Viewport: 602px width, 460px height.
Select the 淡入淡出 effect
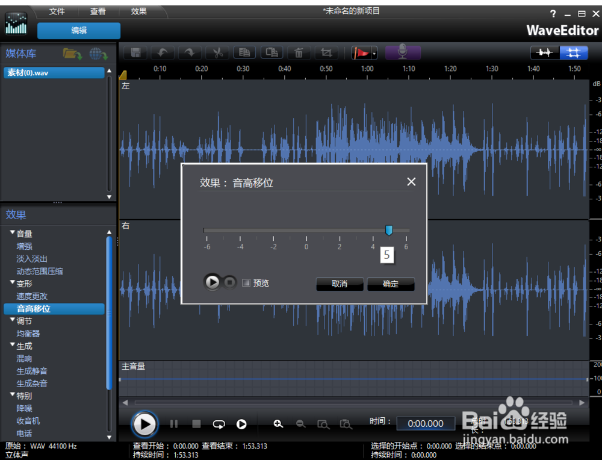[32, 259]
